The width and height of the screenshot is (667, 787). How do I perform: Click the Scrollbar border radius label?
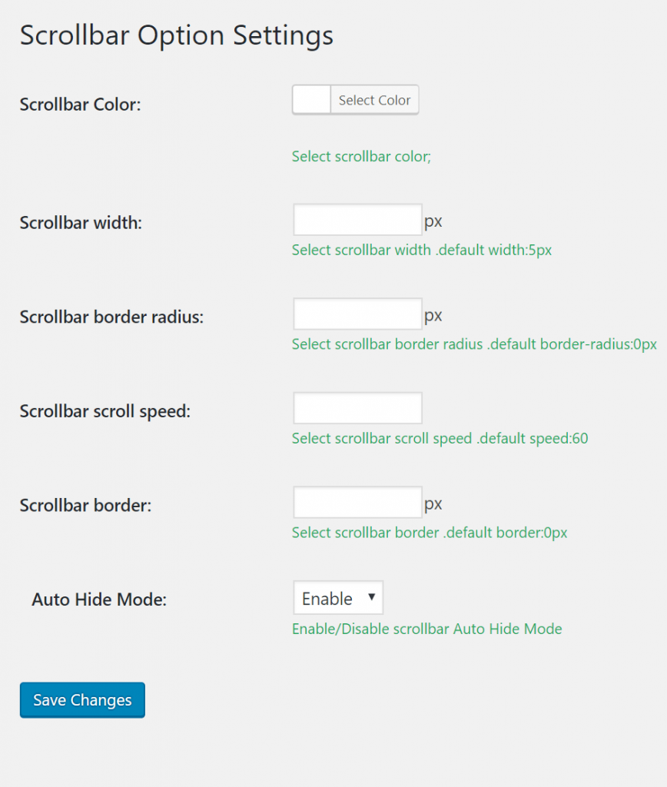(x=111, y=317)
